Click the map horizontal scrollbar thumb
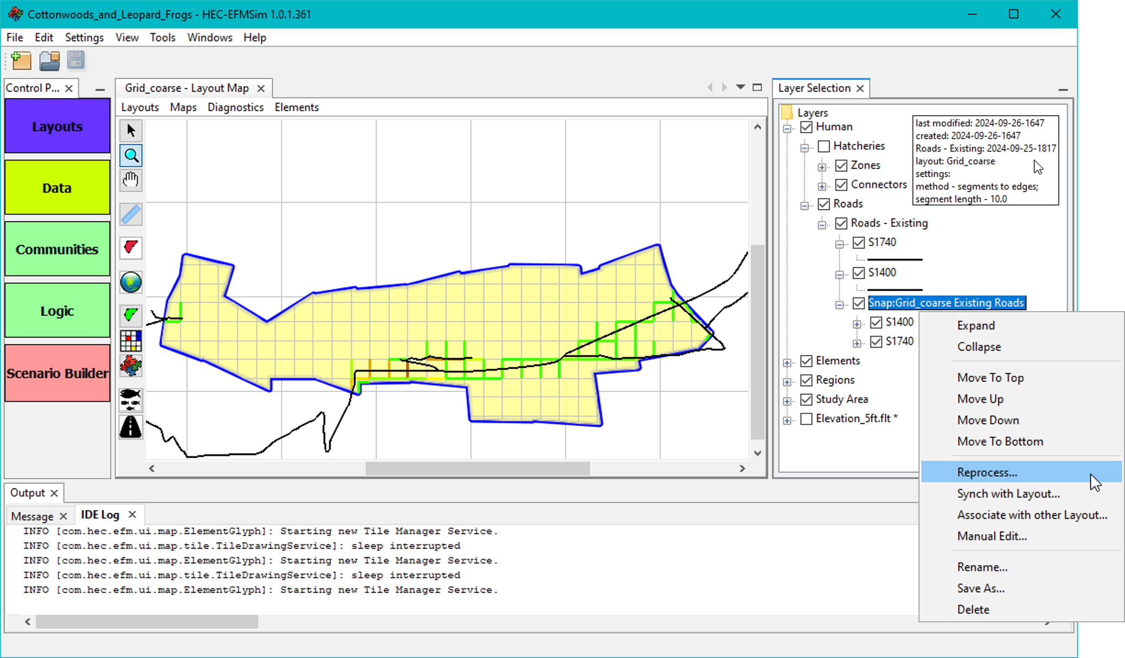The width and height of the screenshot is (1125, 658). [x=477, y=468]
